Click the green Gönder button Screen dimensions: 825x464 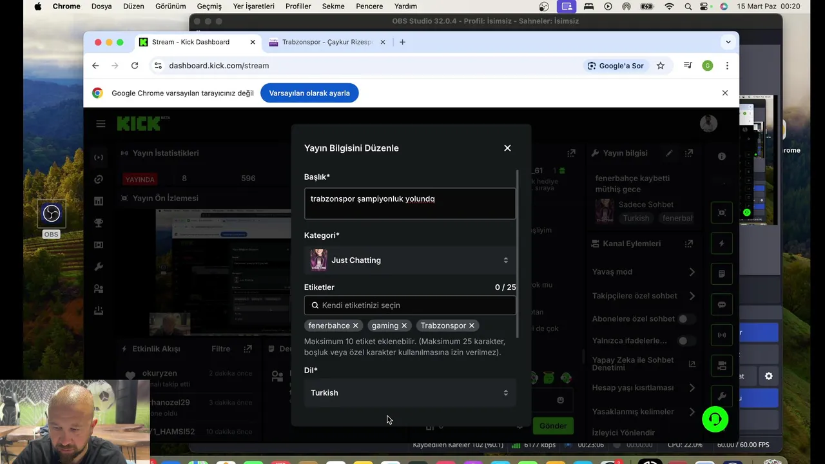553,426
